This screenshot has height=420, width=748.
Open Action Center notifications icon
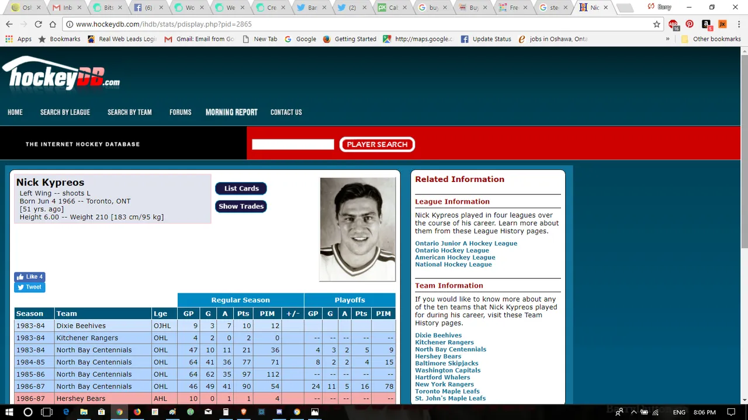[730, 412]
